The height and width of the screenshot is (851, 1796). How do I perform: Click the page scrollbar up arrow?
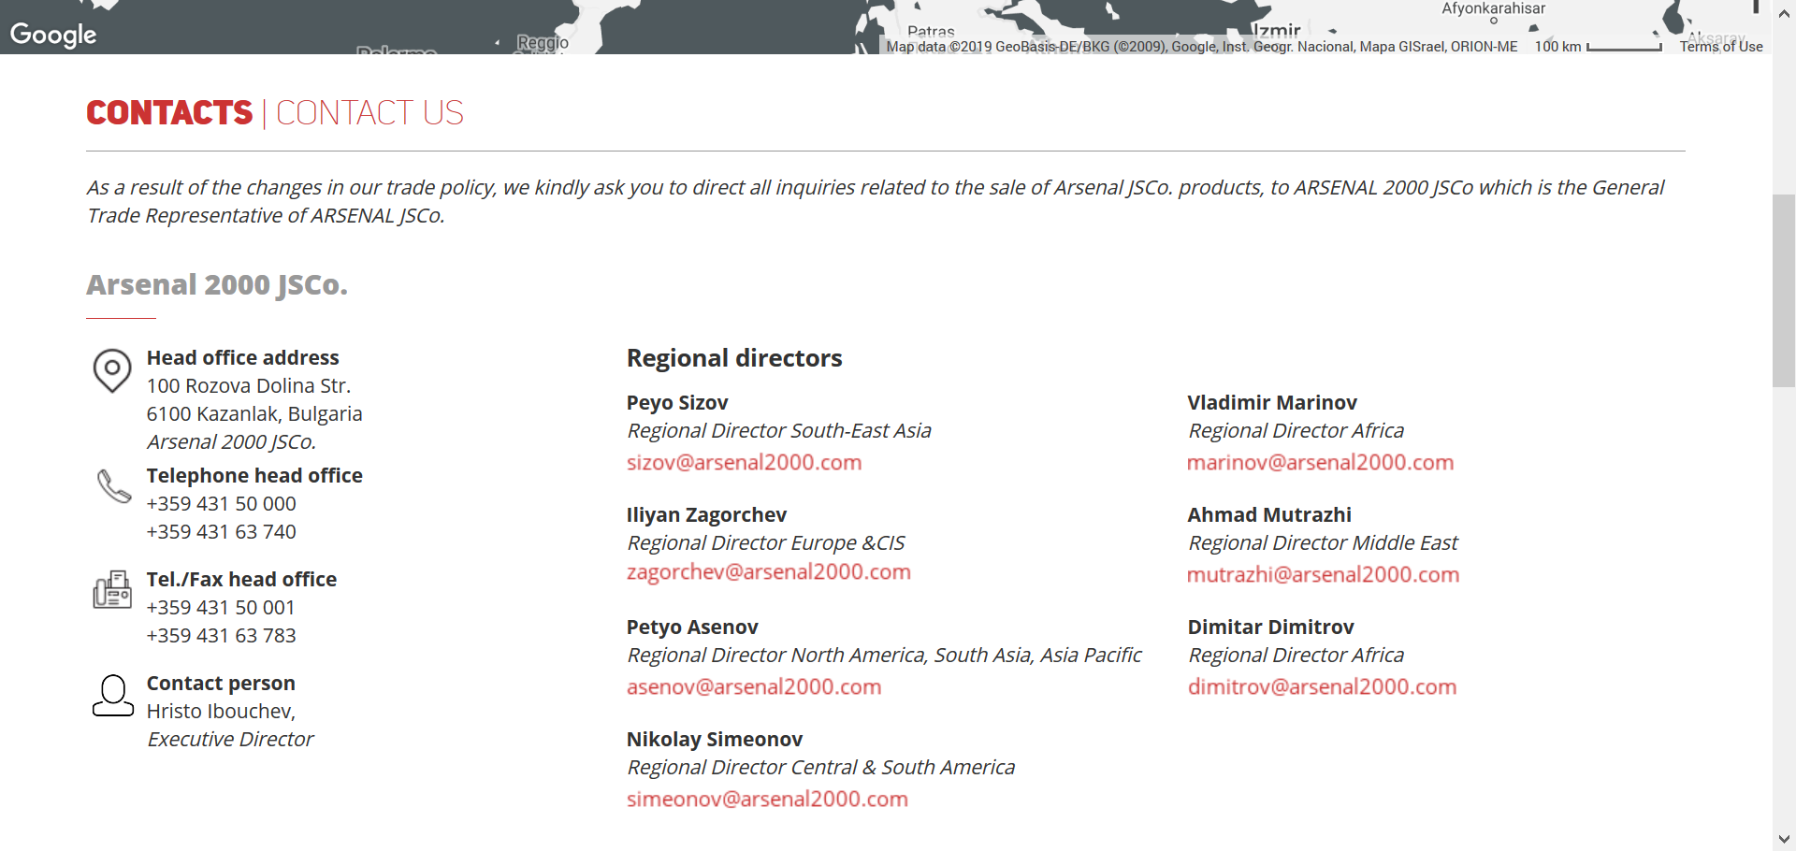coord(1784,13)
